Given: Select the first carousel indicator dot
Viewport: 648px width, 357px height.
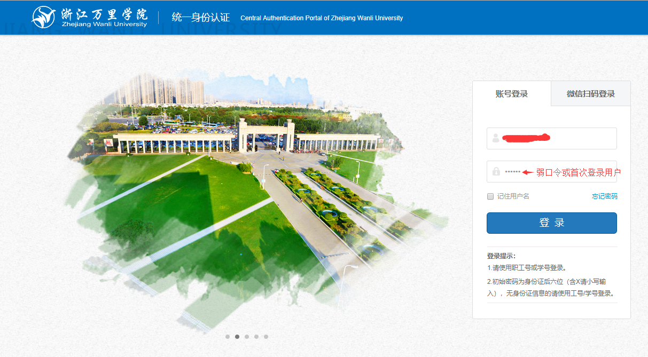Looking at the screenshot, I should 228,337.
